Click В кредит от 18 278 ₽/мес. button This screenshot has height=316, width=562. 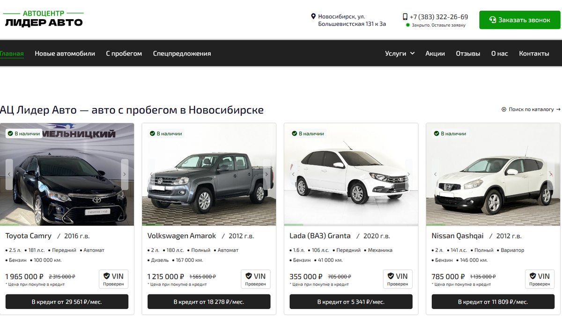(209, 302)
